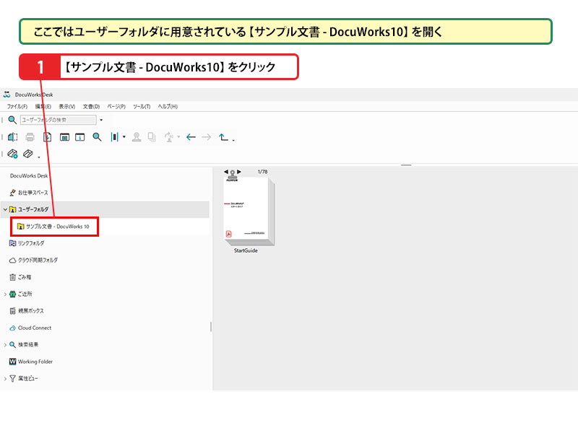
Task: Click the forward arrow navigation icon
Action: 207,137
